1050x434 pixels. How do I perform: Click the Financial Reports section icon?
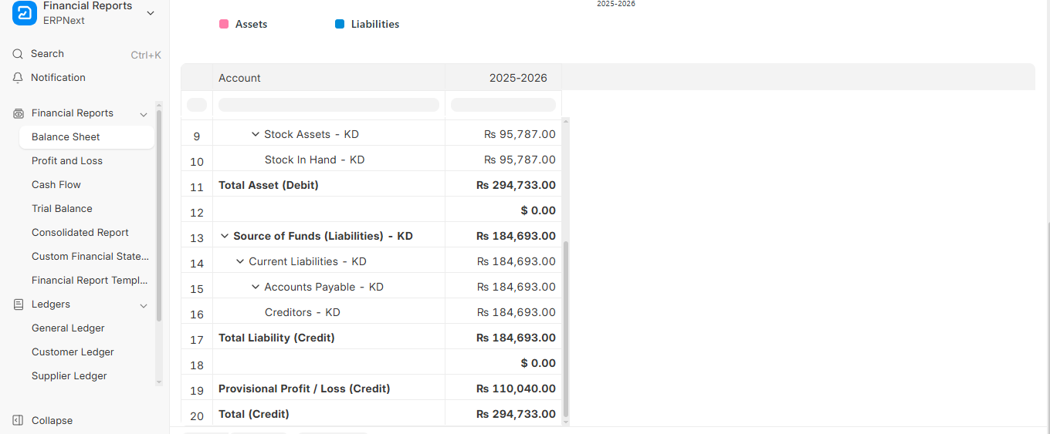pyautogui.click(x=19, y=113)
